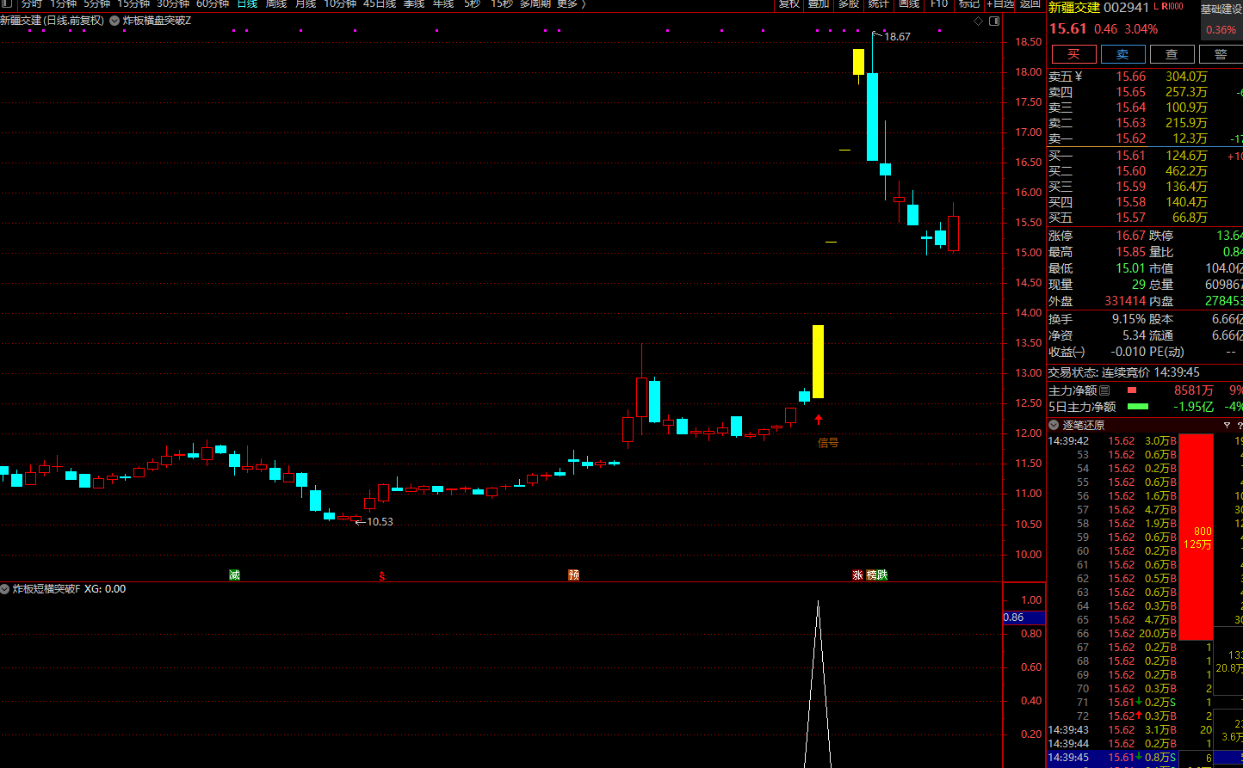
Task: Click the 预 forecast marker icon
Action: point(573,574)
